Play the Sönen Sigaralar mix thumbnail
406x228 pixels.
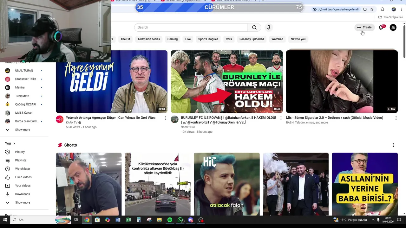342,81
